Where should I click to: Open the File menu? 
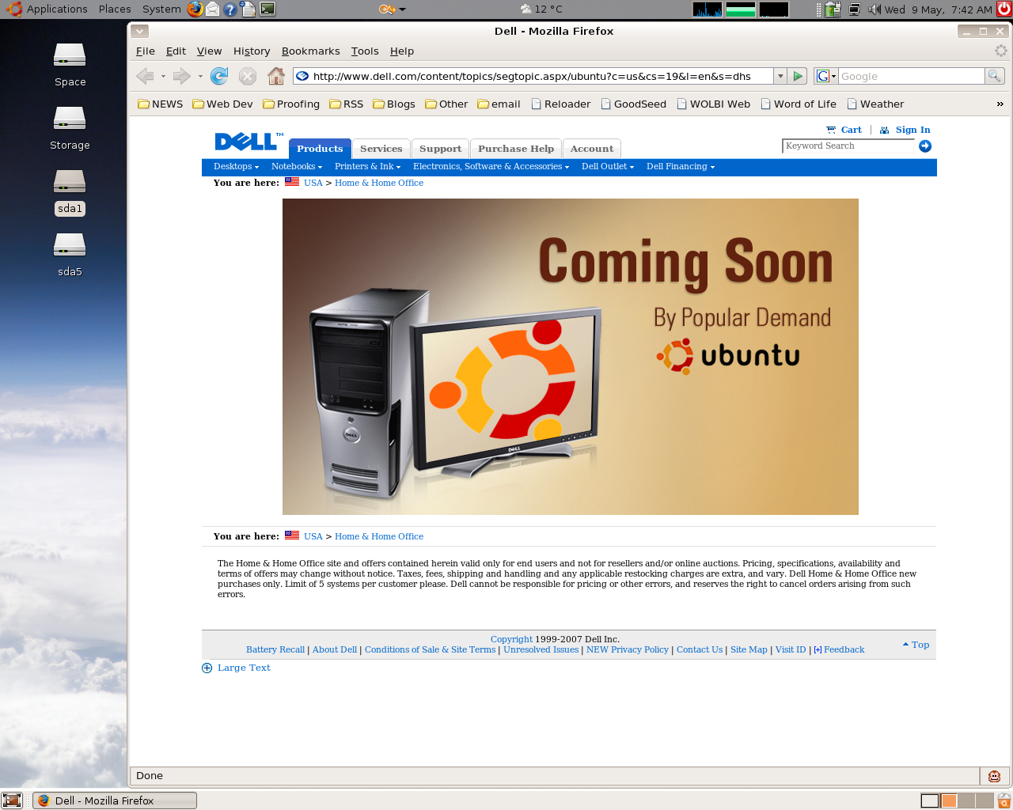[146, 51]
